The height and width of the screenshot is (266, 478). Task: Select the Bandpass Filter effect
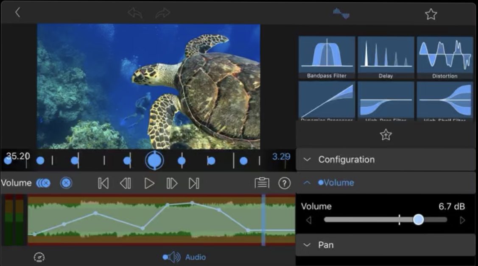coord(327,57)
